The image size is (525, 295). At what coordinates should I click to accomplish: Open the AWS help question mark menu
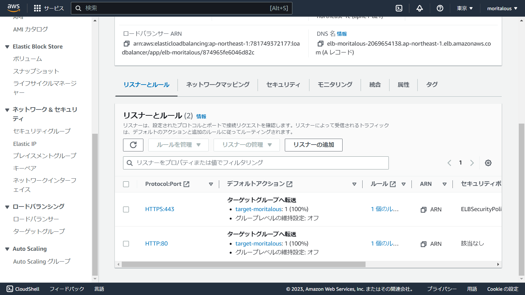(x=440, y=8)
